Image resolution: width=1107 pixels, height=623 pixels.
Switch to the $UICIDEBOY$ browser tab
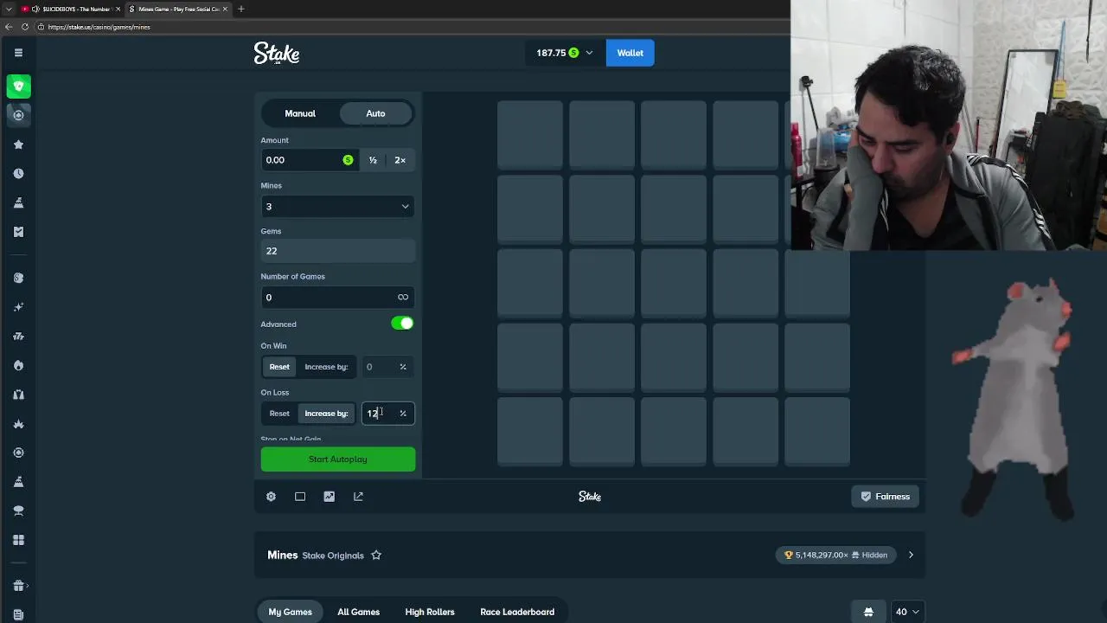click(x=69, y=9)
